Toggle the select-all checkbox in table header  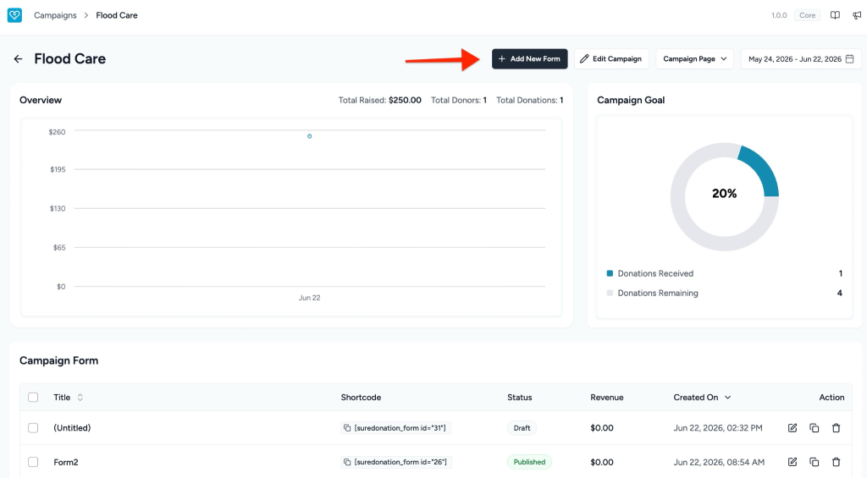pos(33,398)
